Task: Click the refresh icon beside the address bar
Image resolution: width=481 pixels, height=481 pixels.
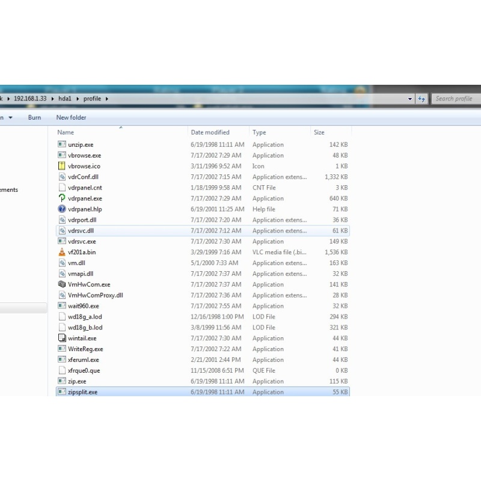Action: (421, 99)
